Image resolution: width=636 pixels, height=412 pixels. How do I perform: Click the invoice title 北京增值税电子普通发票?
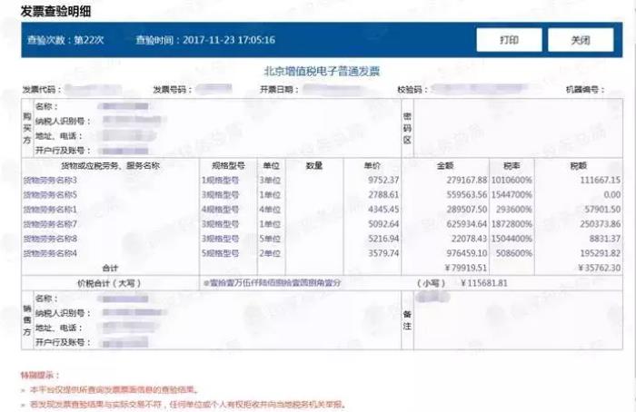point(322,71)
